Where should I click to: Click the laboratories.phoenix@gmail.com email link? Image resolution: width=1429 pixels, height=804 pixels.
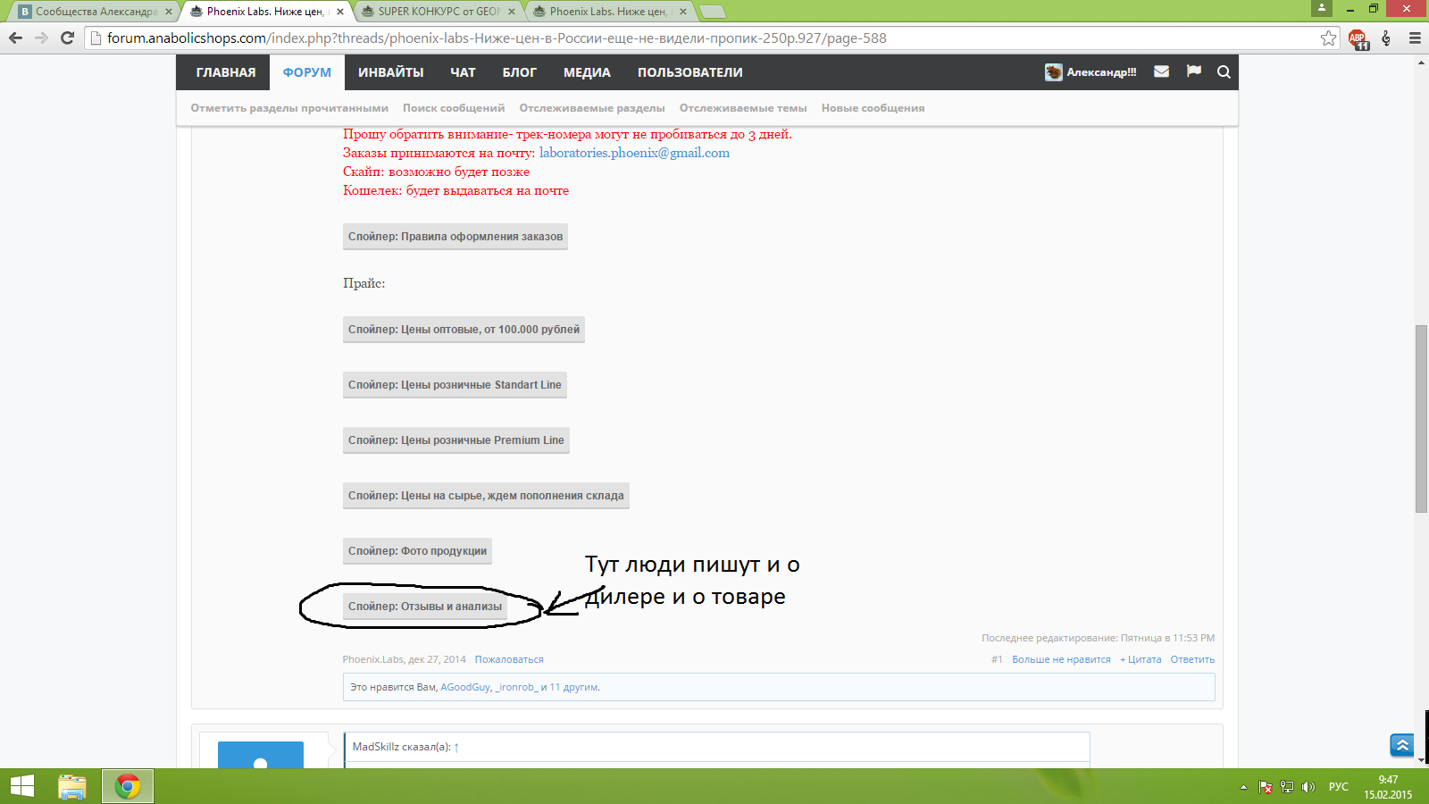point(634,153)
